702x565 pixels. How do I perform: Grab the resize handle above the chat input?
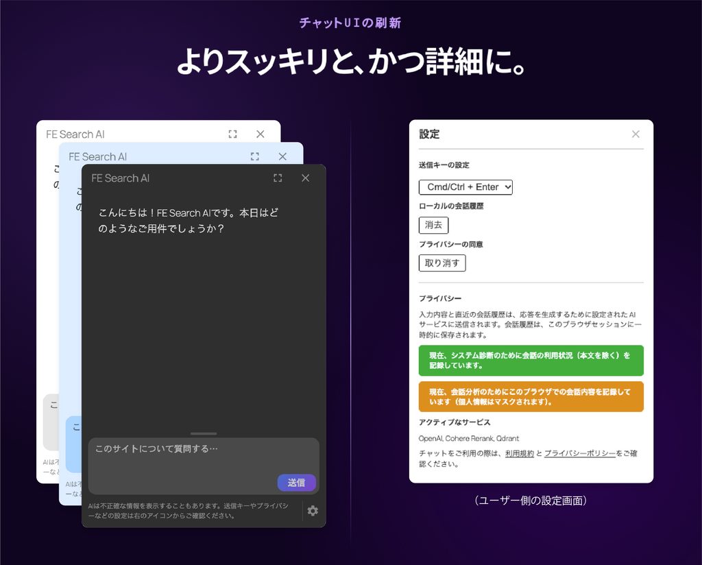(x=204, y=434)
